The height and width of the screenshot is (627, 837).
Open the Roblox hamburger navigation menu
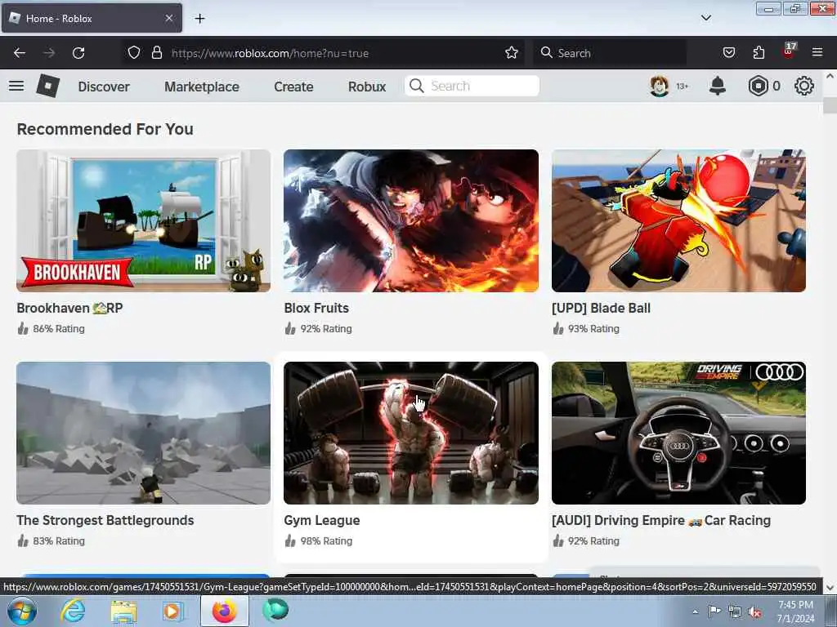click(x=16, y=86)
